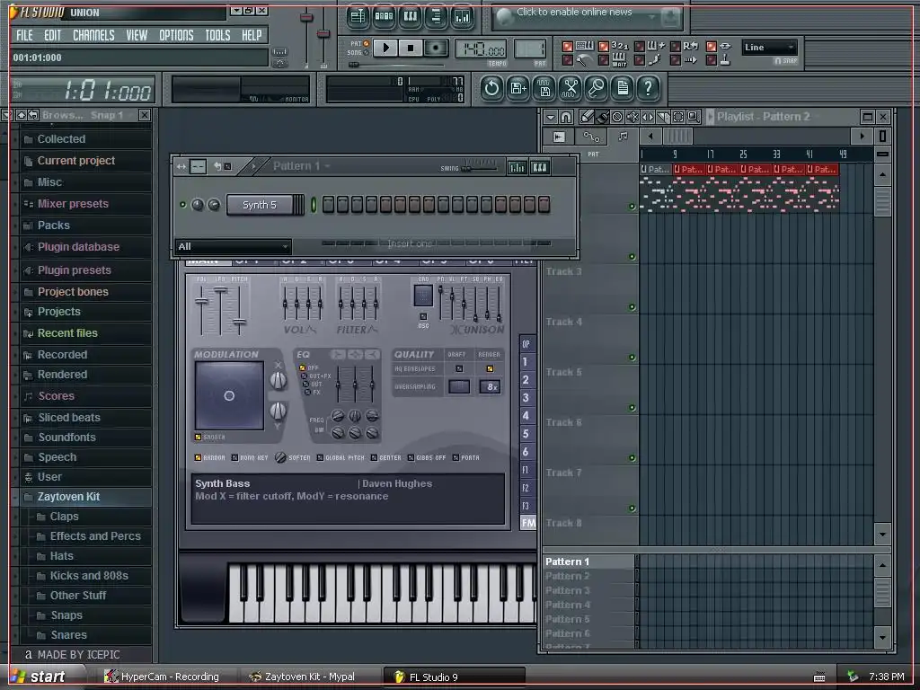Toggle Playlist snap magnet icon
The height and width of the screenshot is (690, 920).
(x=566, y=117)
